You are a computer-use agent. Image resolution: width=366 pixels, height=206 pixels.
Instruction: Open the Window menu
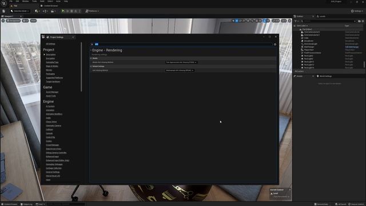pyautogui.click(x=25, y=1)
